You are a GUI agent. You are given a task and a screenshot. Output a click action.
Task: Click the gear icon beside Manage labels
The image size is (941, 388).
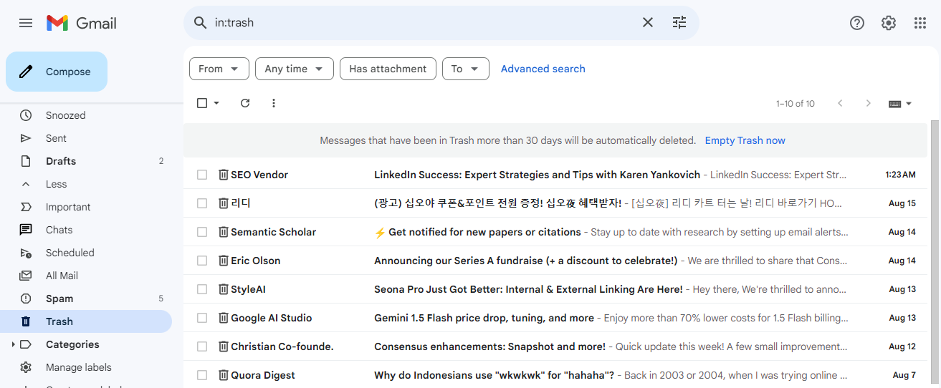tap(26, 367)
